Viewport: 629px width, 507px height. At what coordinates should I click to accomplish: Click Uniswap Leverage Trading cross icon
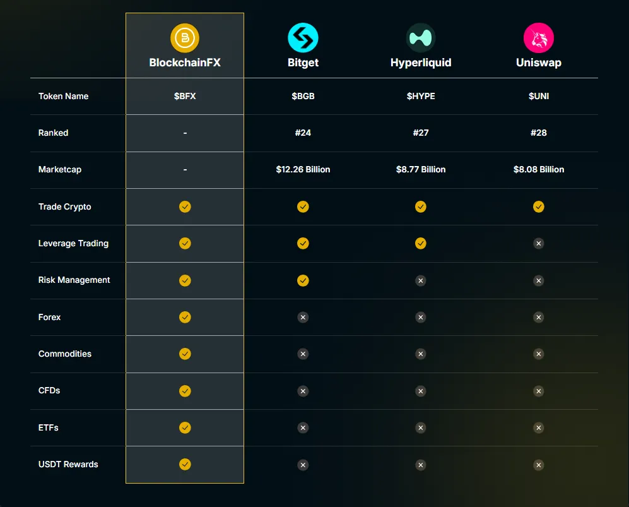[x=538, y=243]
